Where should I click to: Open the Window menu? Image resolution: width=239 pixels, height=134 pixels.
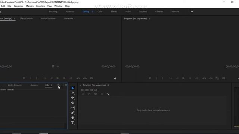[x=58, y=6]
